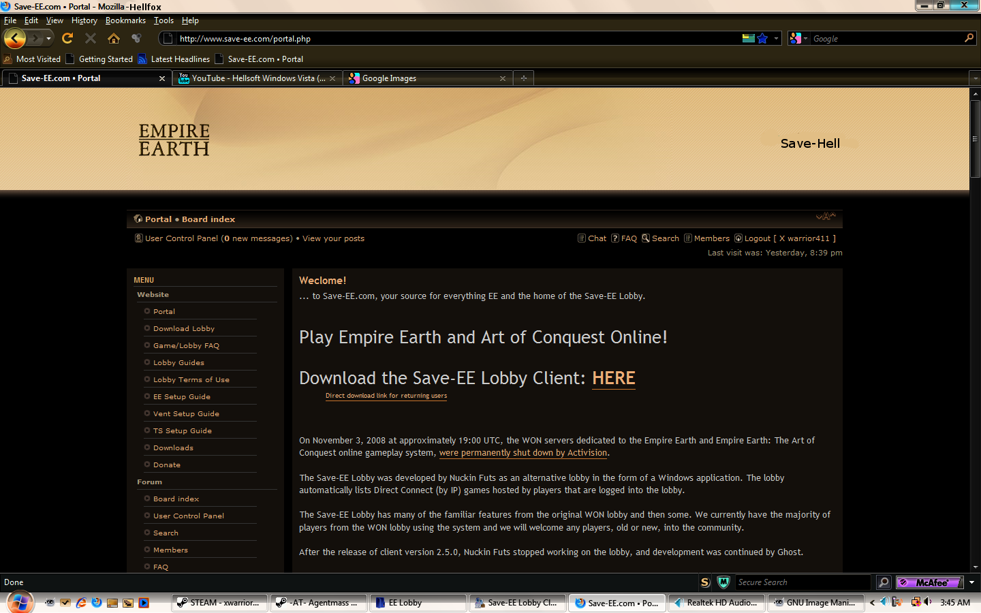This screenshot has width=981, height=613.
Task: Expand the McAfee toolbar dropdown arrow
Action: tap(971, 582)
